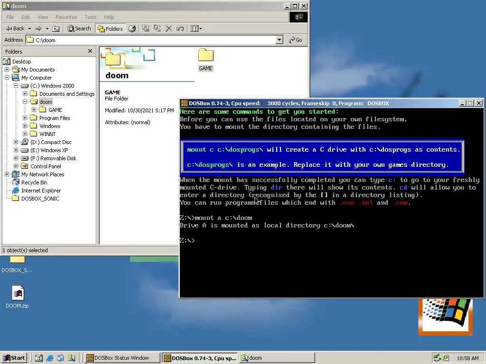This screenshot has width=486, height=364.
Task: Select DOSBOX_SONIC folder in tree
Action: (40, 199)
